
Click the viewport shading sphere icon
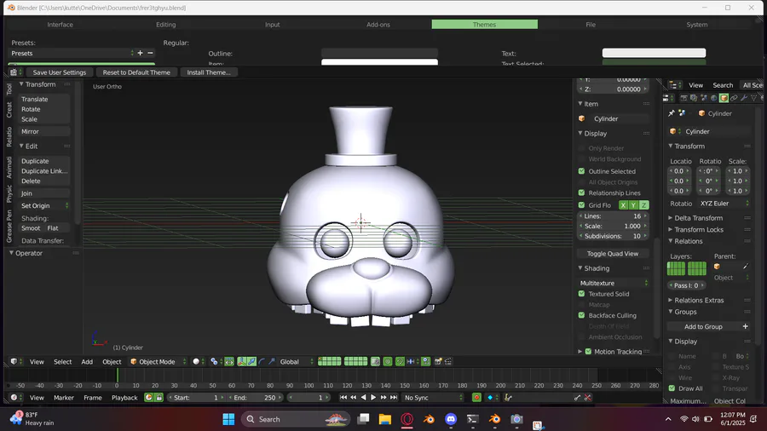coord(196,362)
